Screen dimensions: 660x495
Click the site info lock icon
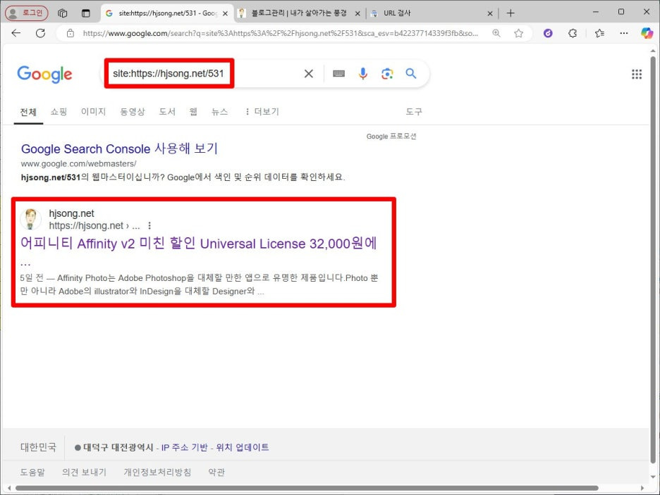click(71, 33)
